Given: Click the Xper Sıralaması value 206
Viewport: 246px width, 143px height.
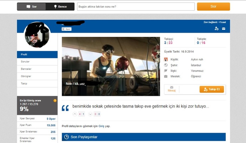Looking at the screenshot, I should pos(53,132).
